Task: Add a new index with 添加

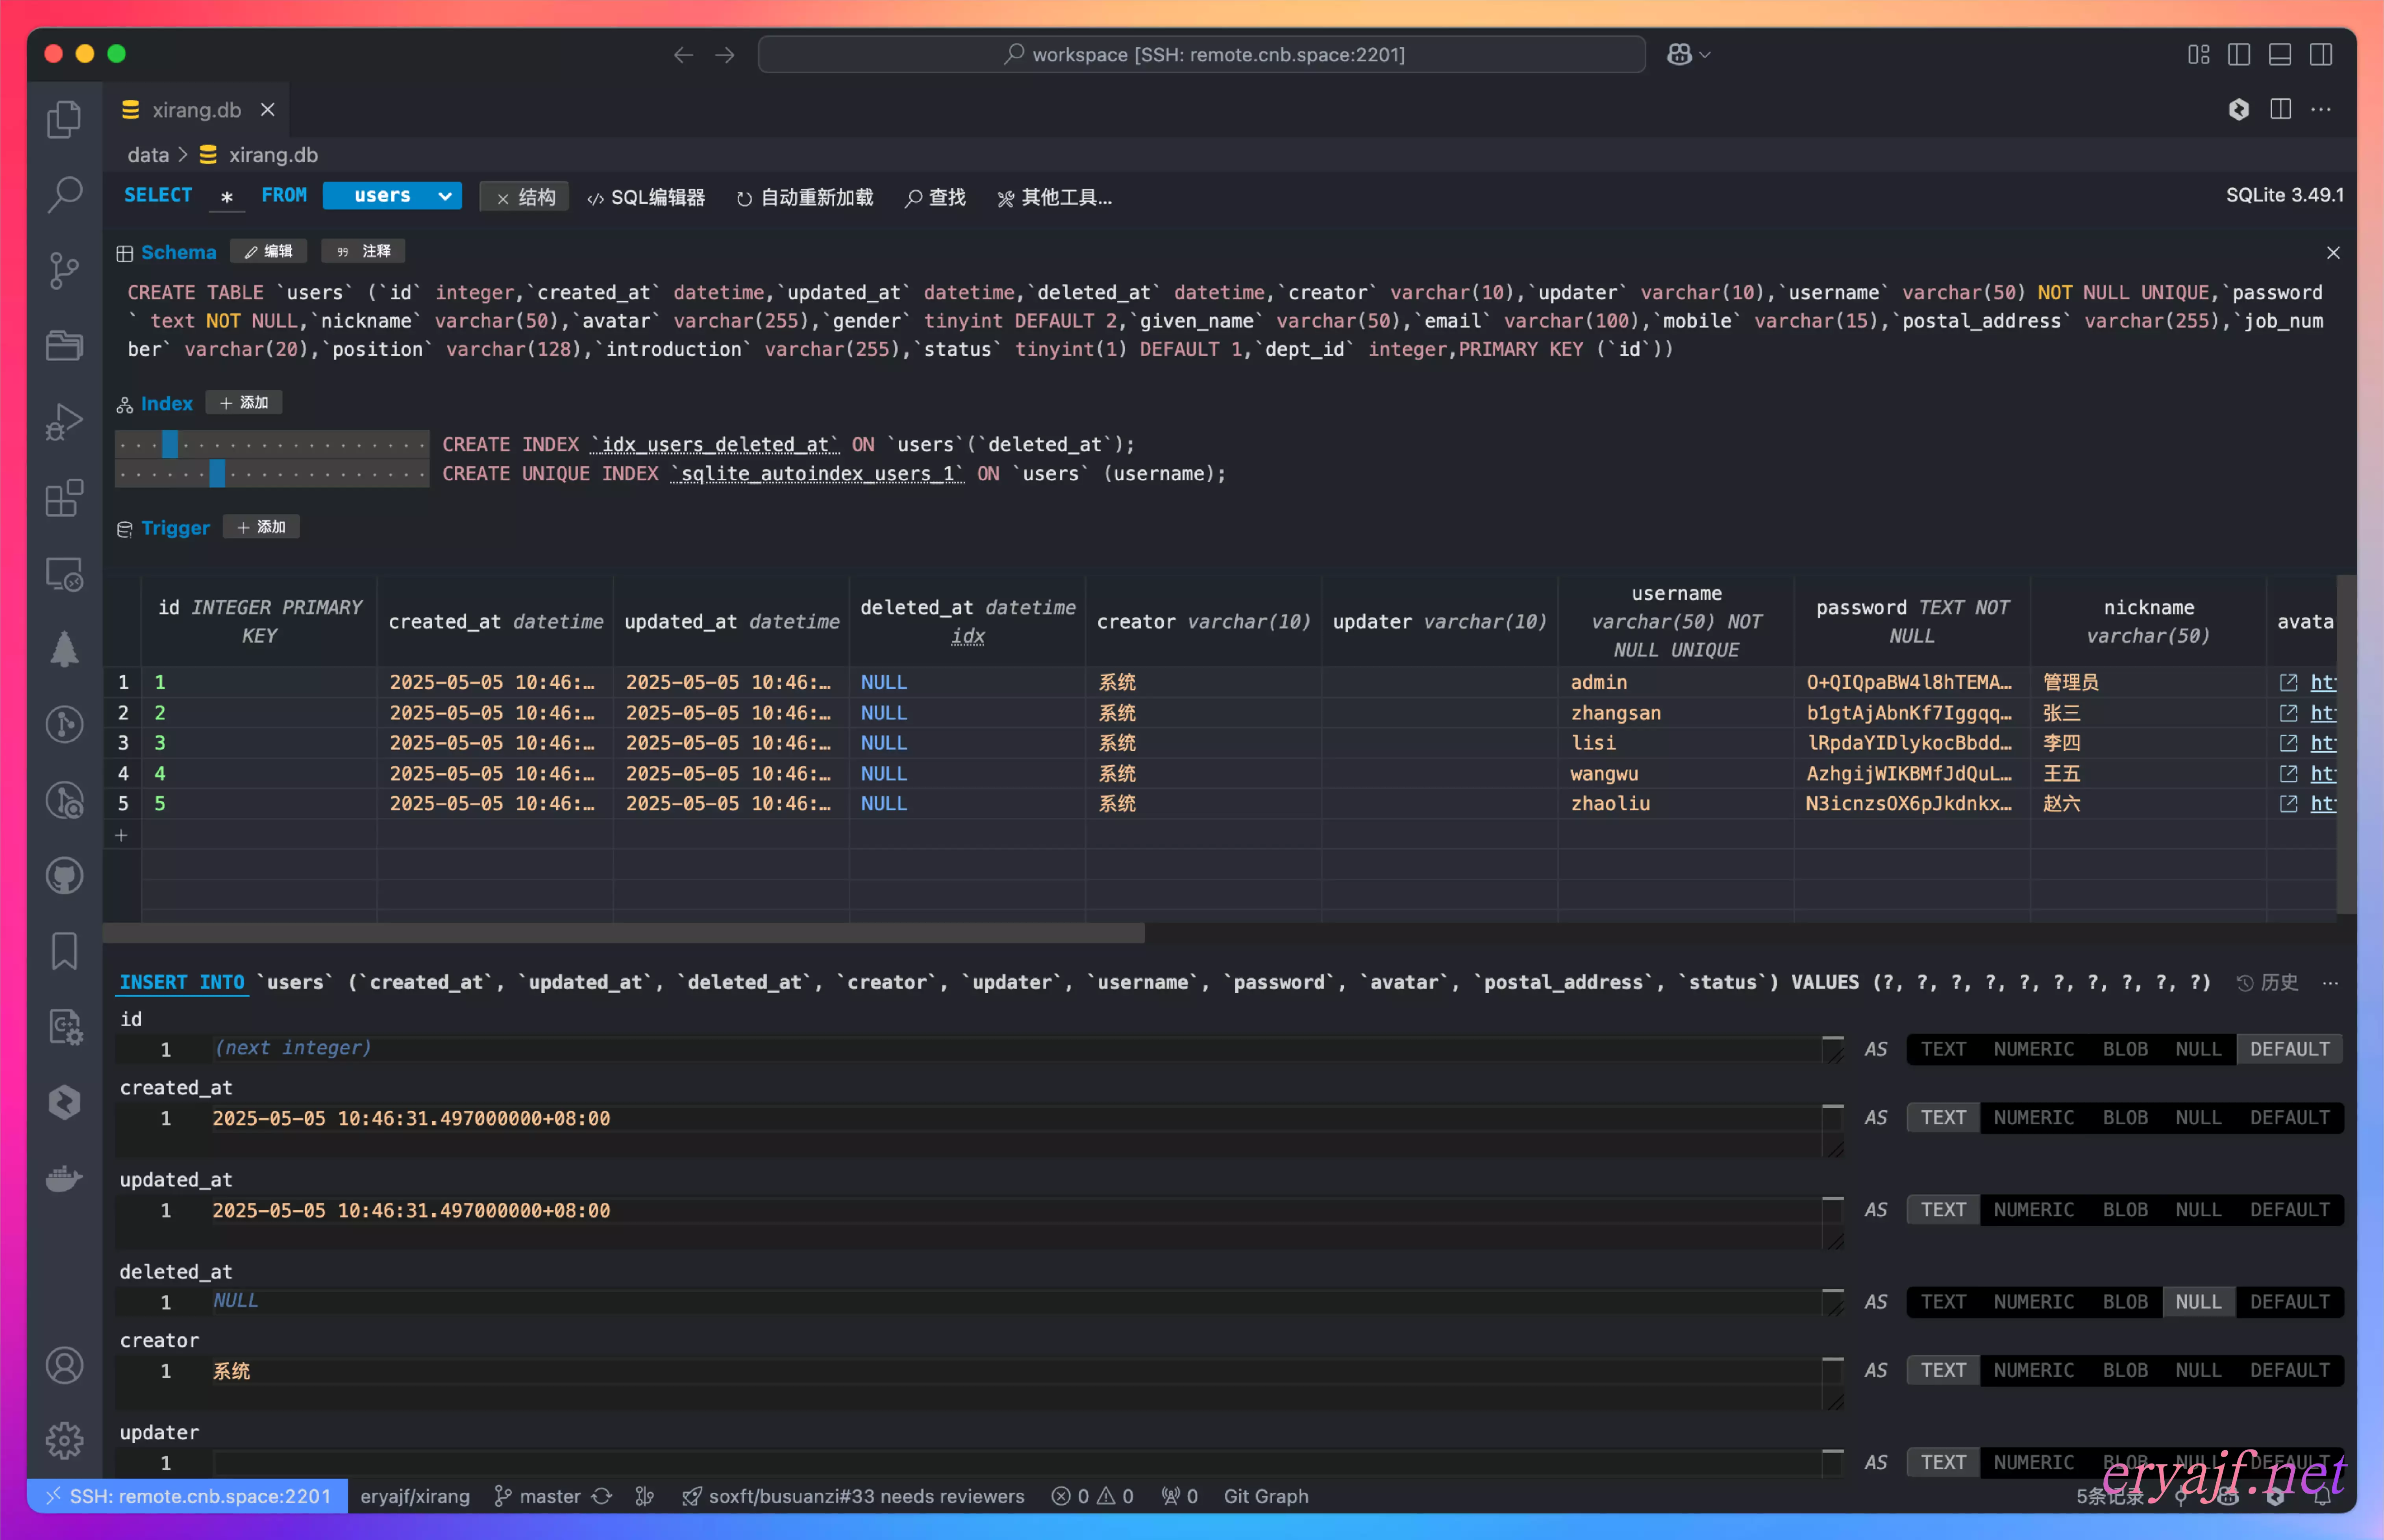Action: 244,402
